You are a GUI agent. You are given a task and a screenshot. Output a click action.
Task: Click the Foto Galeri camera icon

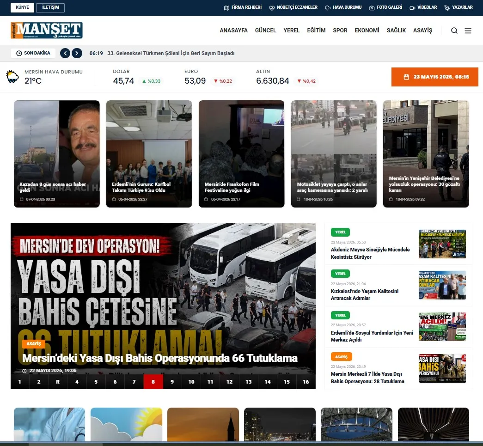[x=372, y=8]
